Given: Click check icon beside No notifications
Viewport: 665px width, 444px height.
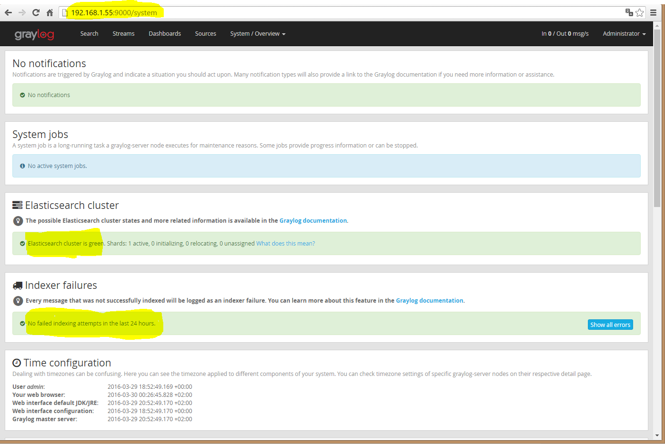Looking at the screenshot, I should [x=22, y=95].
